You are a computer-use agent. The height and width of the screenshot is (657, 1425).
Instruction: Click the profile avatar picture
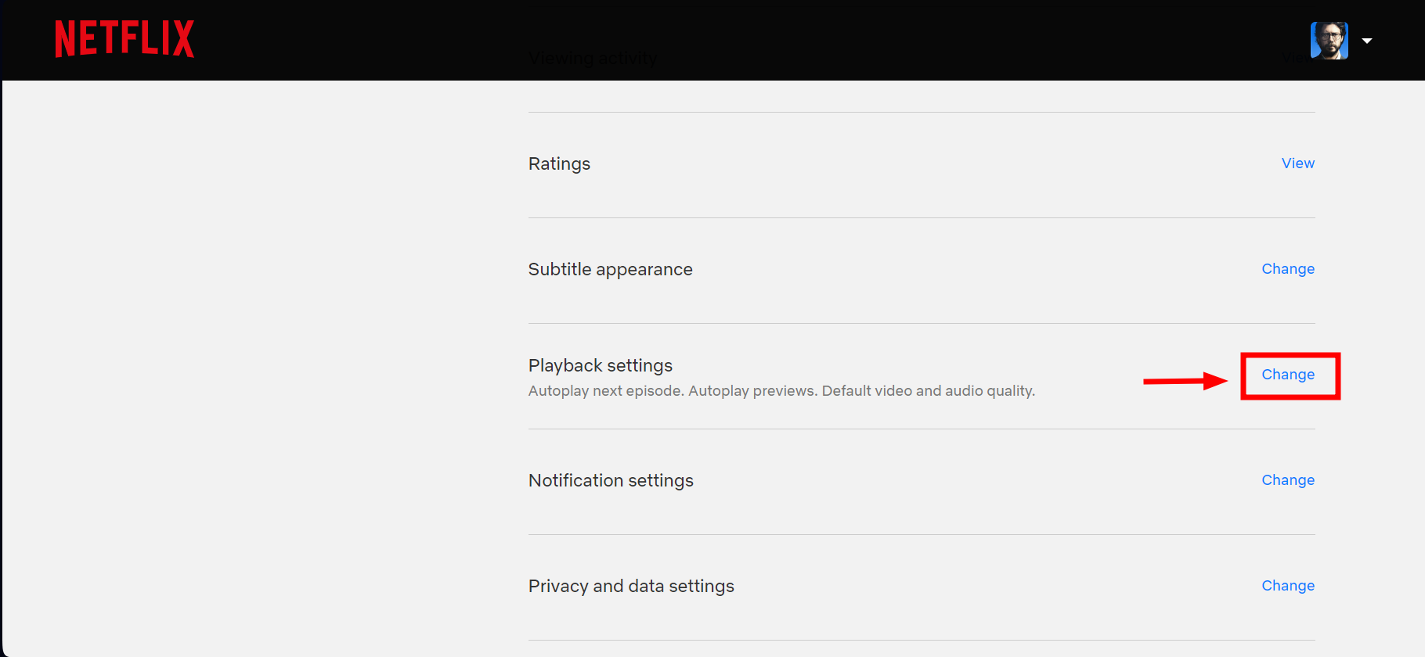click(x=1329, y=41)
